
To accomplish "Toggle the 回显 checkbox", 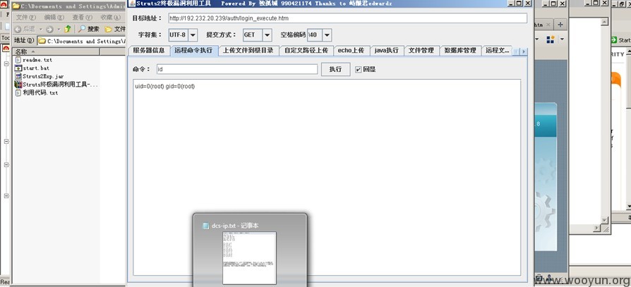I will [x=358, y=70].
